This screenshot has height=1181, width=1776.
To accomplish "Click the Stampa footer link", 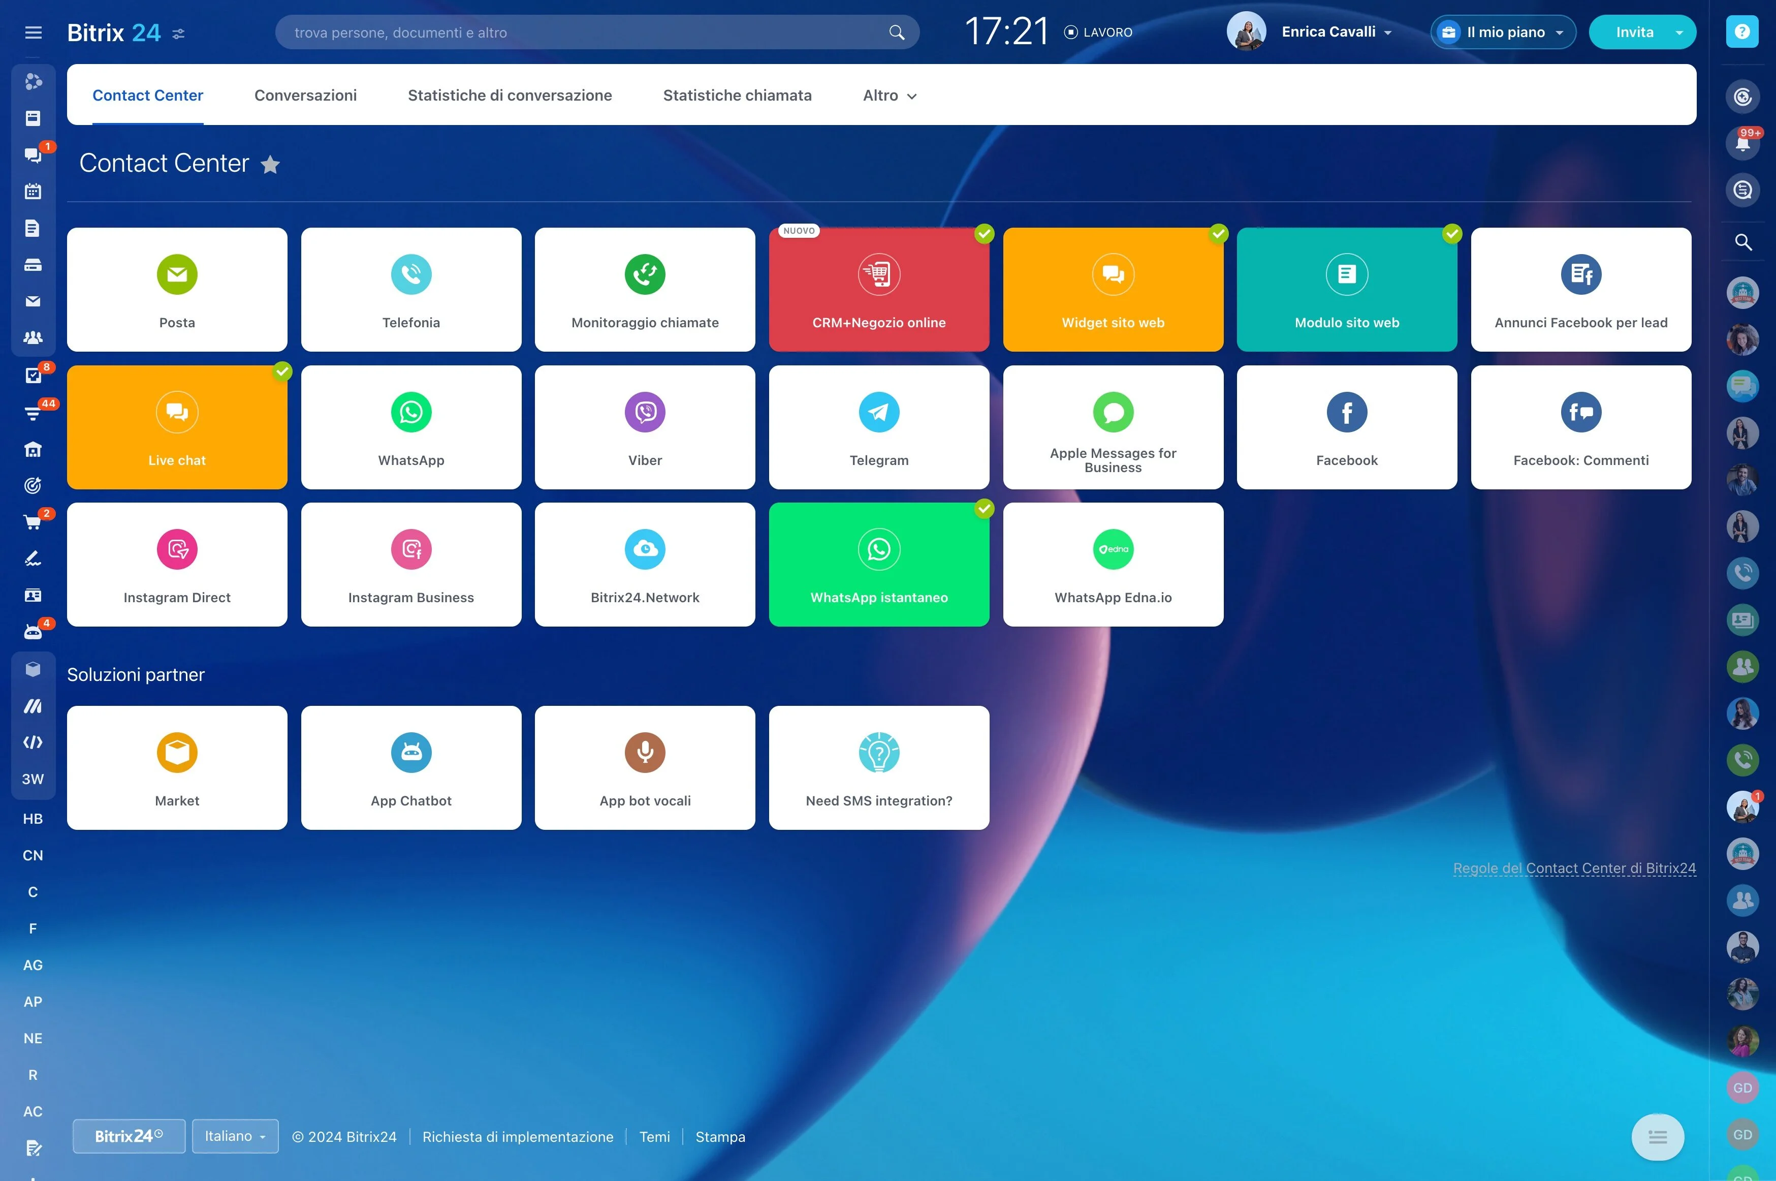I will [720, 1137].
